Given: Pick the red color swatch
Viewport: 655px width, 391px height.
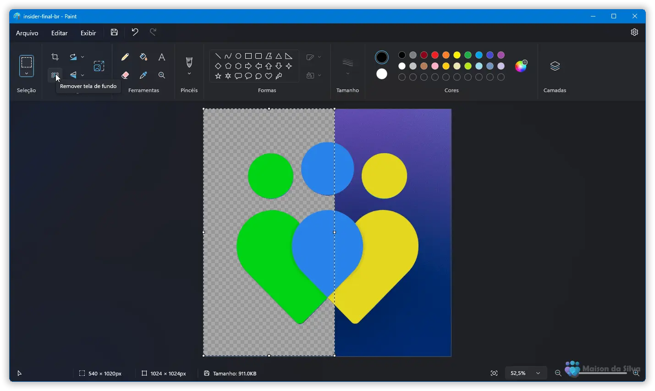Looking at the screenshot, I should click(435, 55).
